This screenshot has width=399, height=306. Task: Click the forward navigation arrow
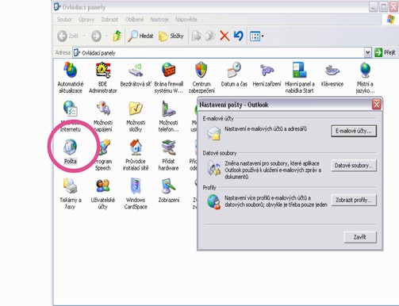(x=96, y=36)
